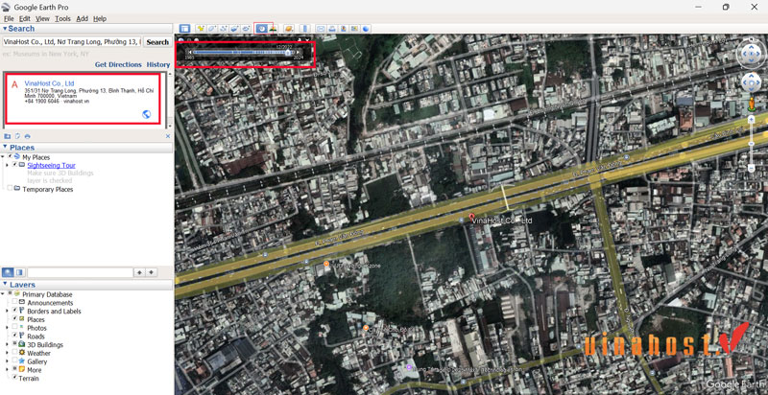Click the copy results icon below search results

(x=17, y=136)
